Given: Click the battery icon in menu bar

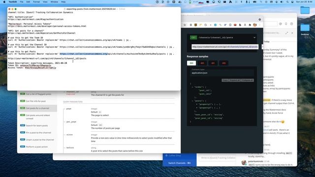Looking at the screenshot, I should pyautogui.click(x=255, y=2).
